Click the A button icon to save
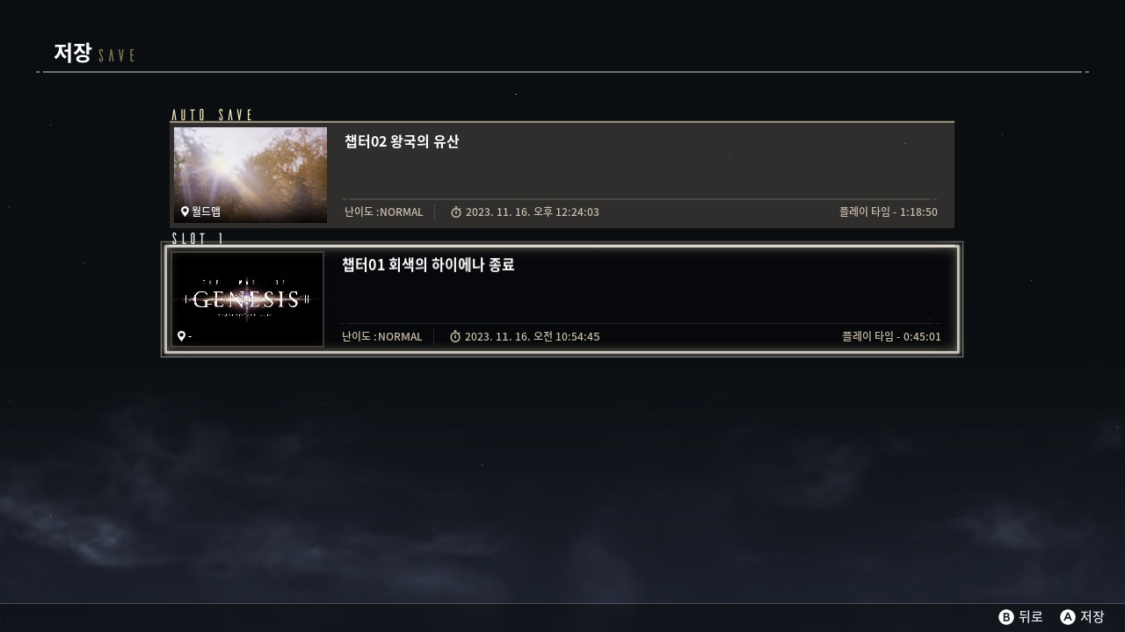This screenshot has width=1125, height=632. [1068, 617]
